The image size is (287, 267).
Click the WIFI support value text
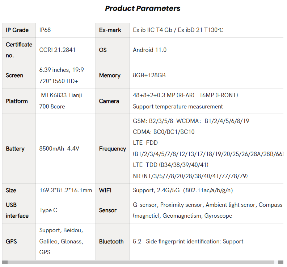click(x=183, y=190)
